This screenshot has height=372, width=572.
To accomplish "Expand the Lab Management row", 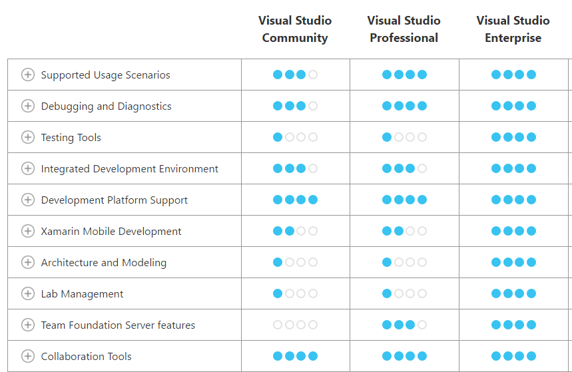I will (28, 293).
